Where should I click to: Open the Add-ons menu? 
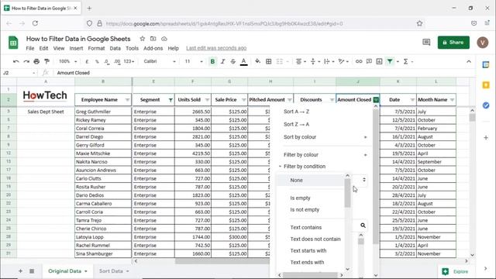[153, 48]
